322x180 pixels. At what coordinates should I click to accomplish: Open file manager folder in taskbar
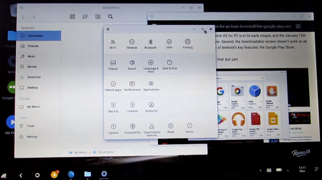[87, 174]
